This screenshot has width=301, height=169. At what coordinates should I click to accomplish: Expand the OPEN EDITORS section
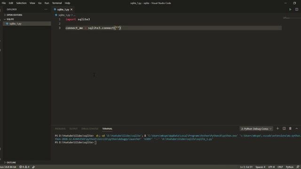15,15
